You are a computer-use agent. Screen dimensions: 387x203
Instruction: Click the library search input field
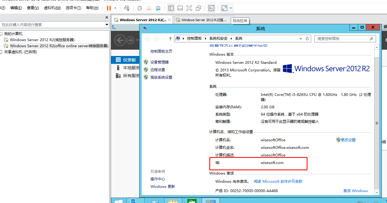click(x=52, y=25)
